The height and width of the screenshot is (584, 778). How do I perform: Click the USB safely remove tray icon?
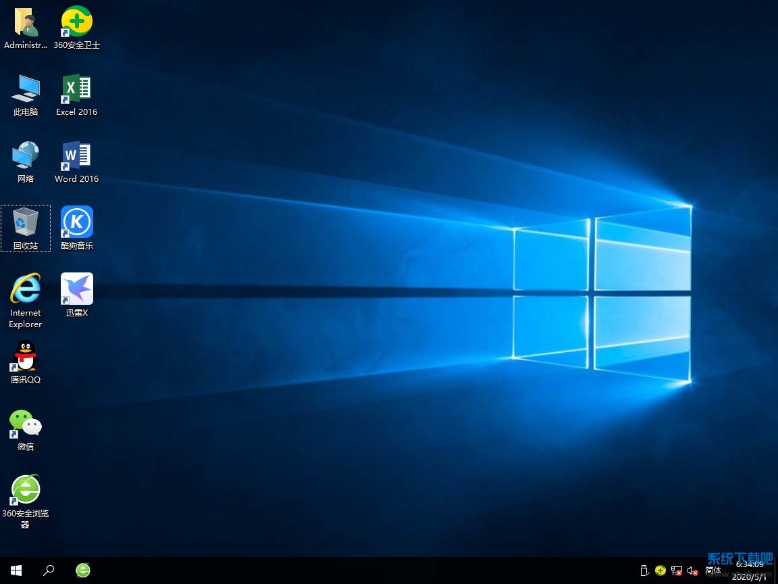pyautogui.click(x=644, y=570)
